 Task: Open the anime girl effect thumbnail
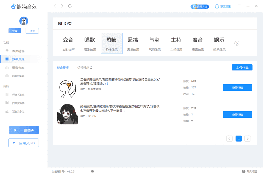67,114
